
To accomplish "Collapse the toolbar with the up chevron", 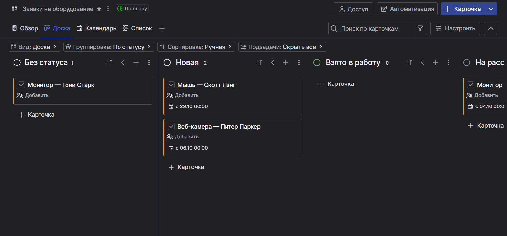I will coord(490,28).
